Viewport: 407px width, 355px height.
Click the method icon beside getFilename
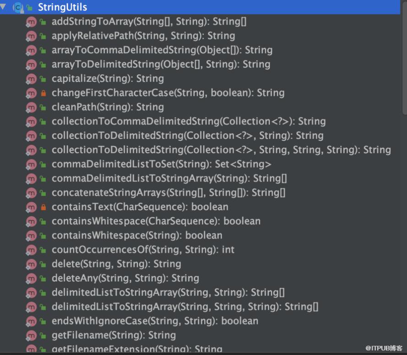[31, 335]
